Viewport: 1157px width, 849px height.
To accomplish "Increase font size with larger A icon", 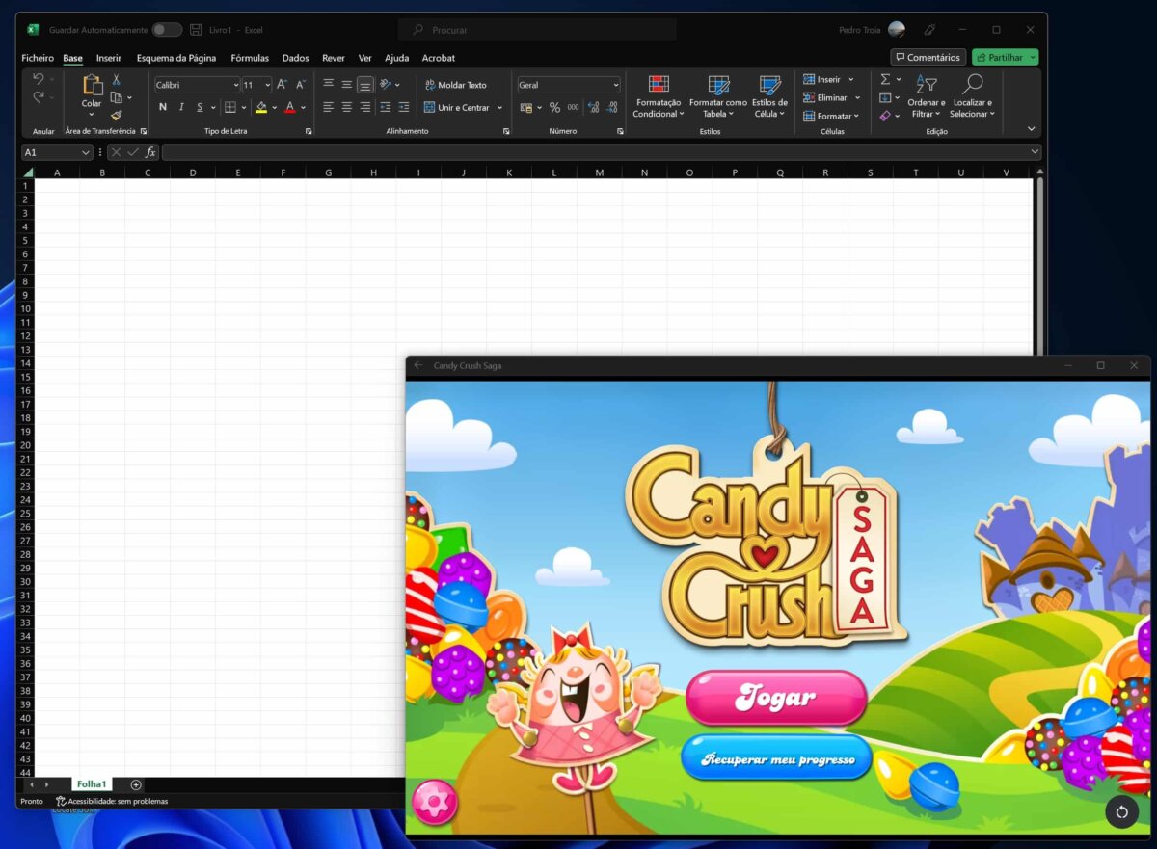I will (x=283, y=85).
